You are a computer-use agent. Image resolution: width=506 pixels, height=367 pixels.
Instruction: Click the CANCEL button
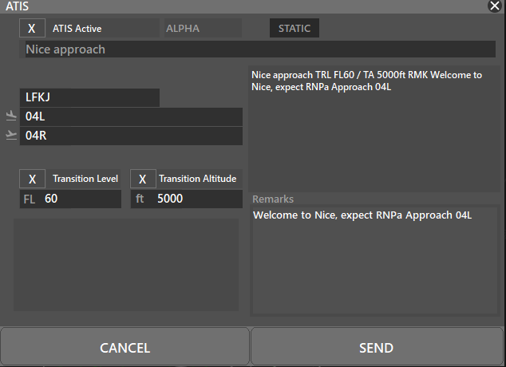[x=125, y=347]
